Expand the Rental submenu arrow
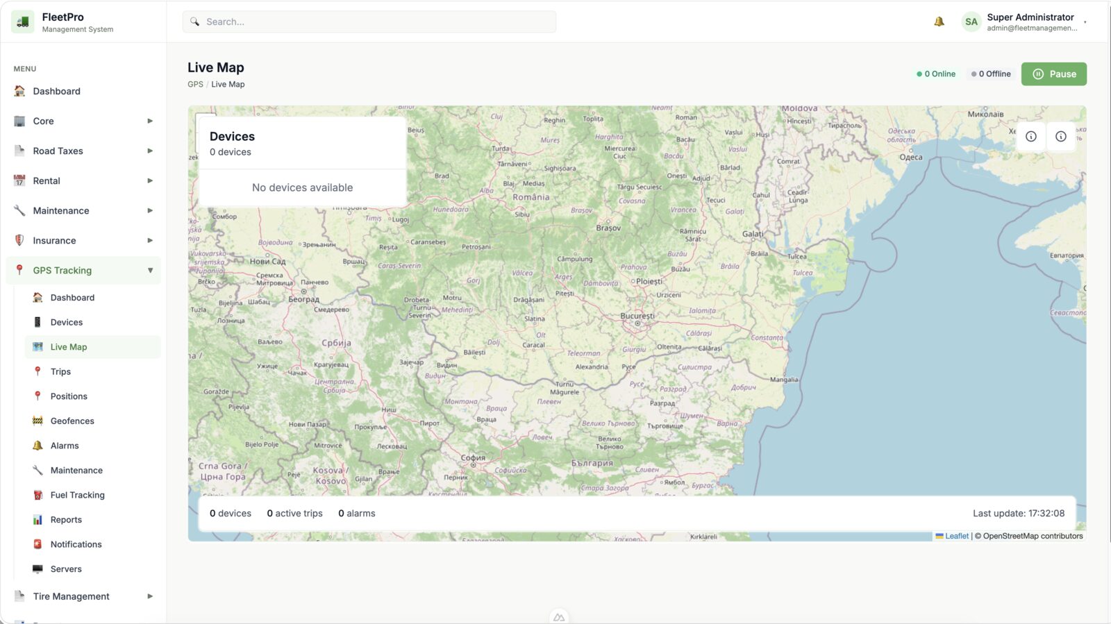The width and height of the screenshot is (1111, 624). [x=150, y=180]
